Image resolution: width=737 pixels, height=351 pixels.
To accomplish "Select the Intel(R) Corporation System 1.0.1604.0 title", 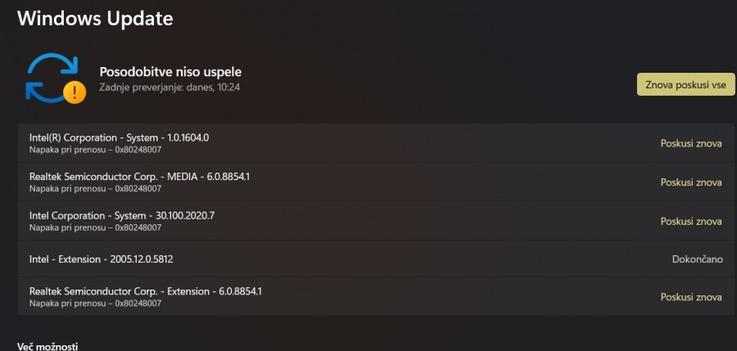I will pyautogui.click(x=119, y=137).
